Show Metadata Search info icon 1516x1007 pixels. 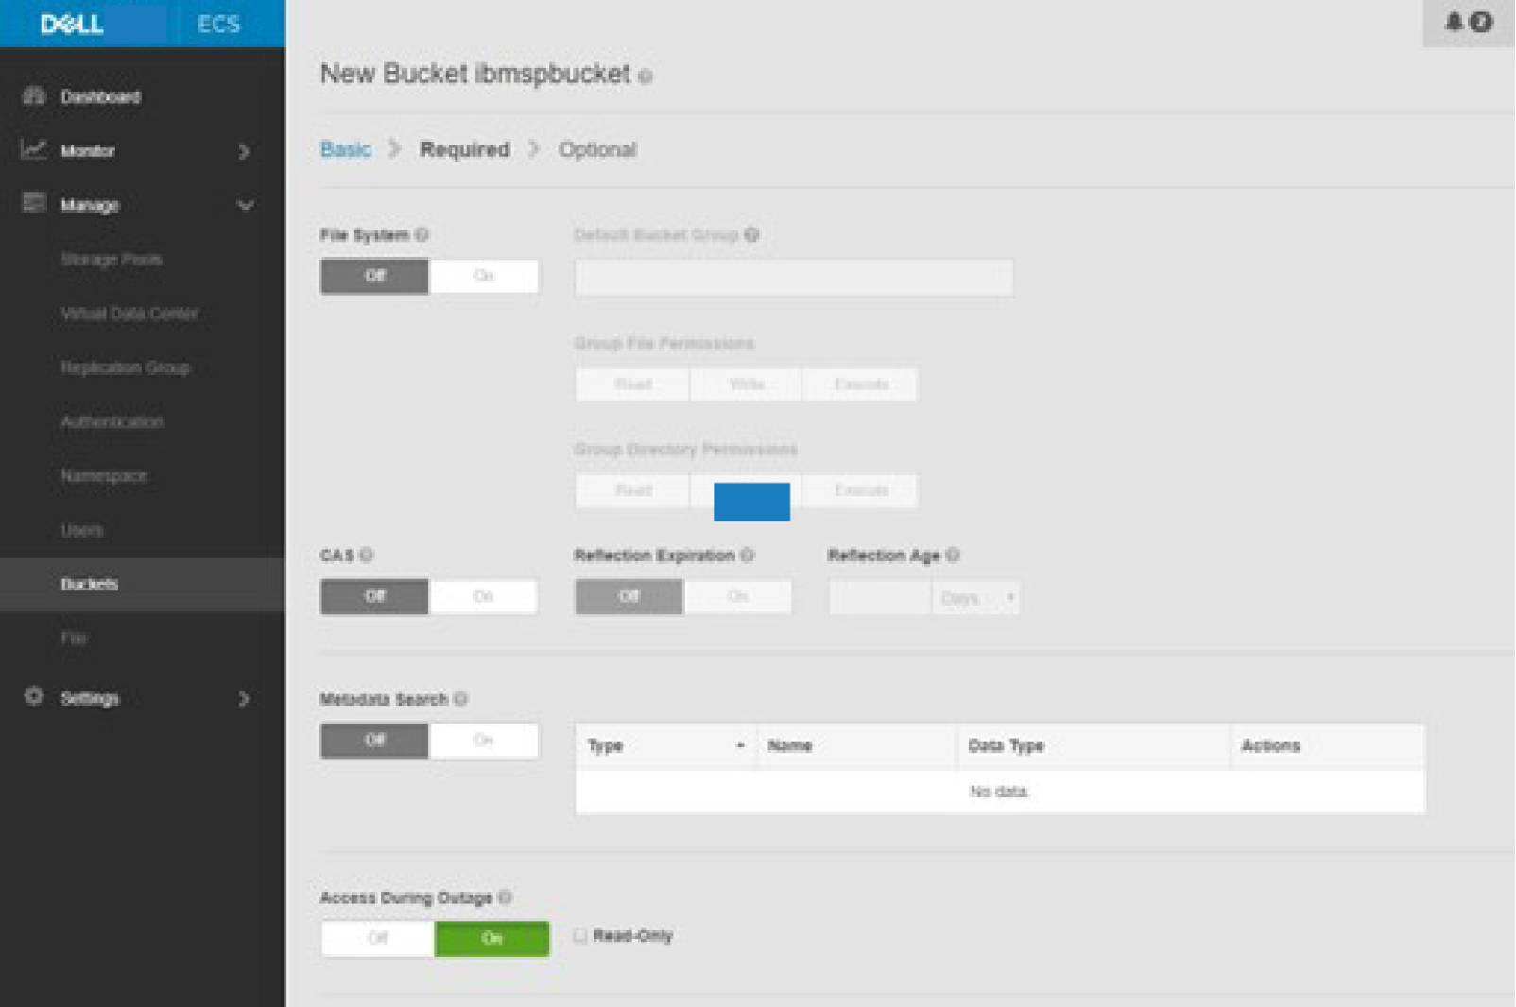point(460,699)
